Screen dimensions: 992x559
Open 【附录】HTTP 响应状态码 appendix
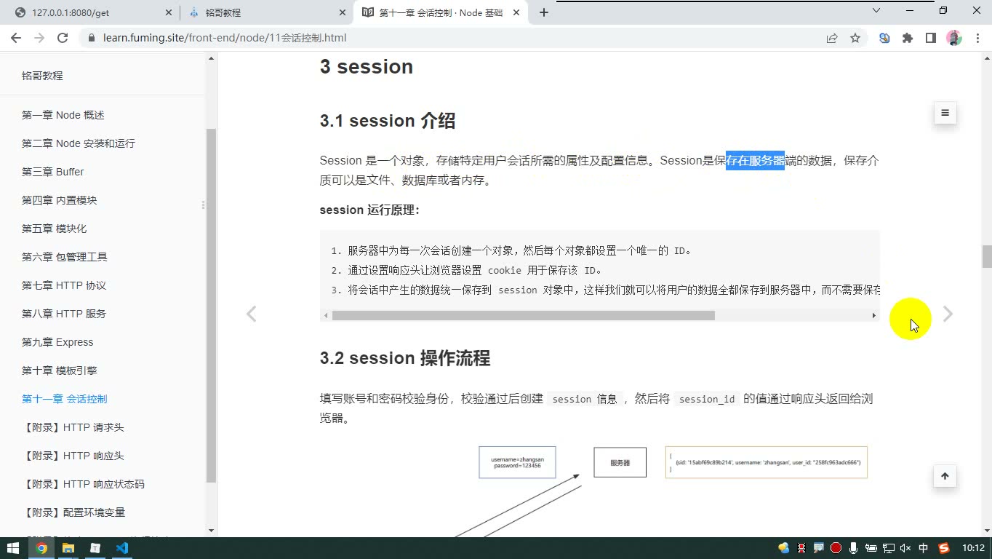pyautogui.click(x=83, y=484)
